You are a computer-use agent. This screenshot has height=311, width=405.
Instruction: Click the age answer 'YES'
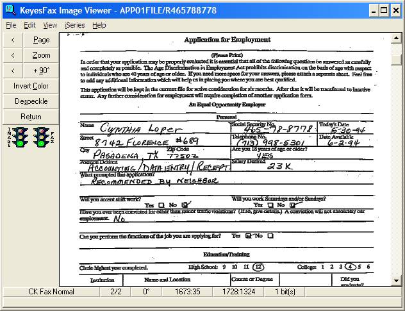coord(265,156)
